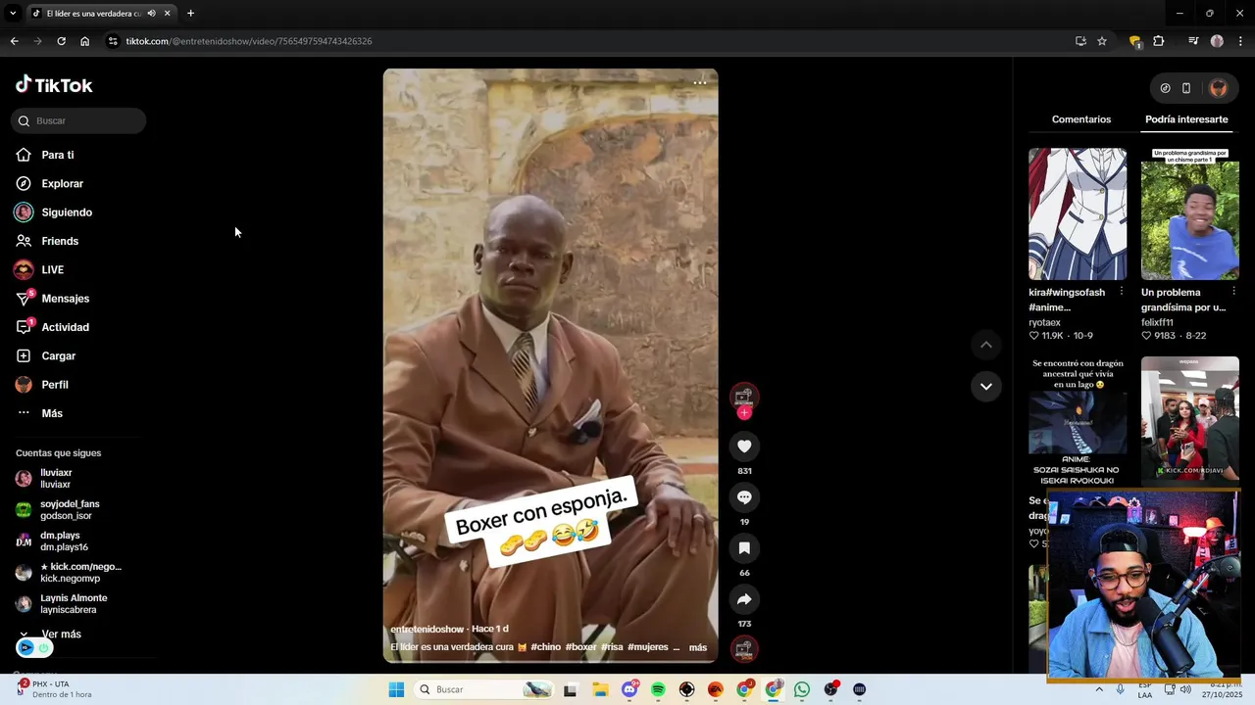Mute the tab via speaker icon
Screen dimensions: 1255x705
151,14
